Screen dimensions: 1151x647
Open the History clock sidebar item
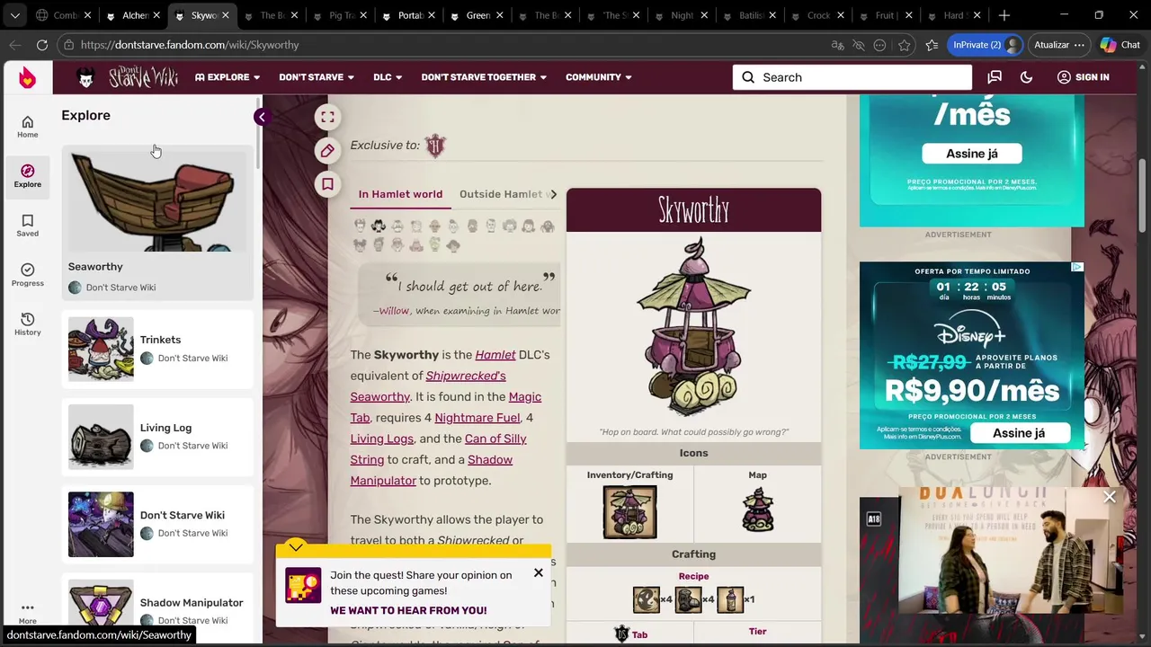click(x=27, y=324)
